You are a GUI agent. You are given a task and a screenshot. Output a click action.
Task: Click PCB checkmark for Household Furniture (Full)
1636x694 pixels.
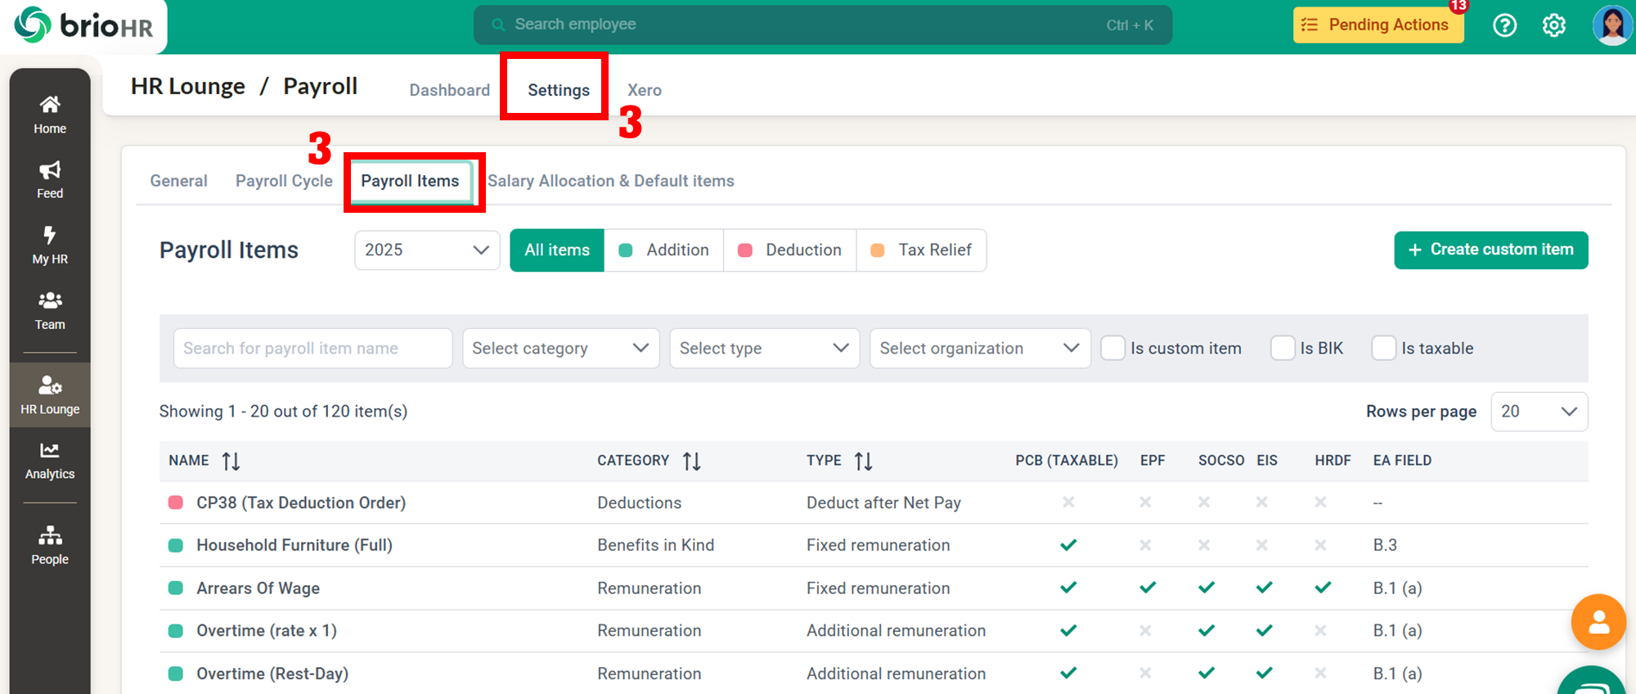pyautogui.click(x=1068, y=544)
